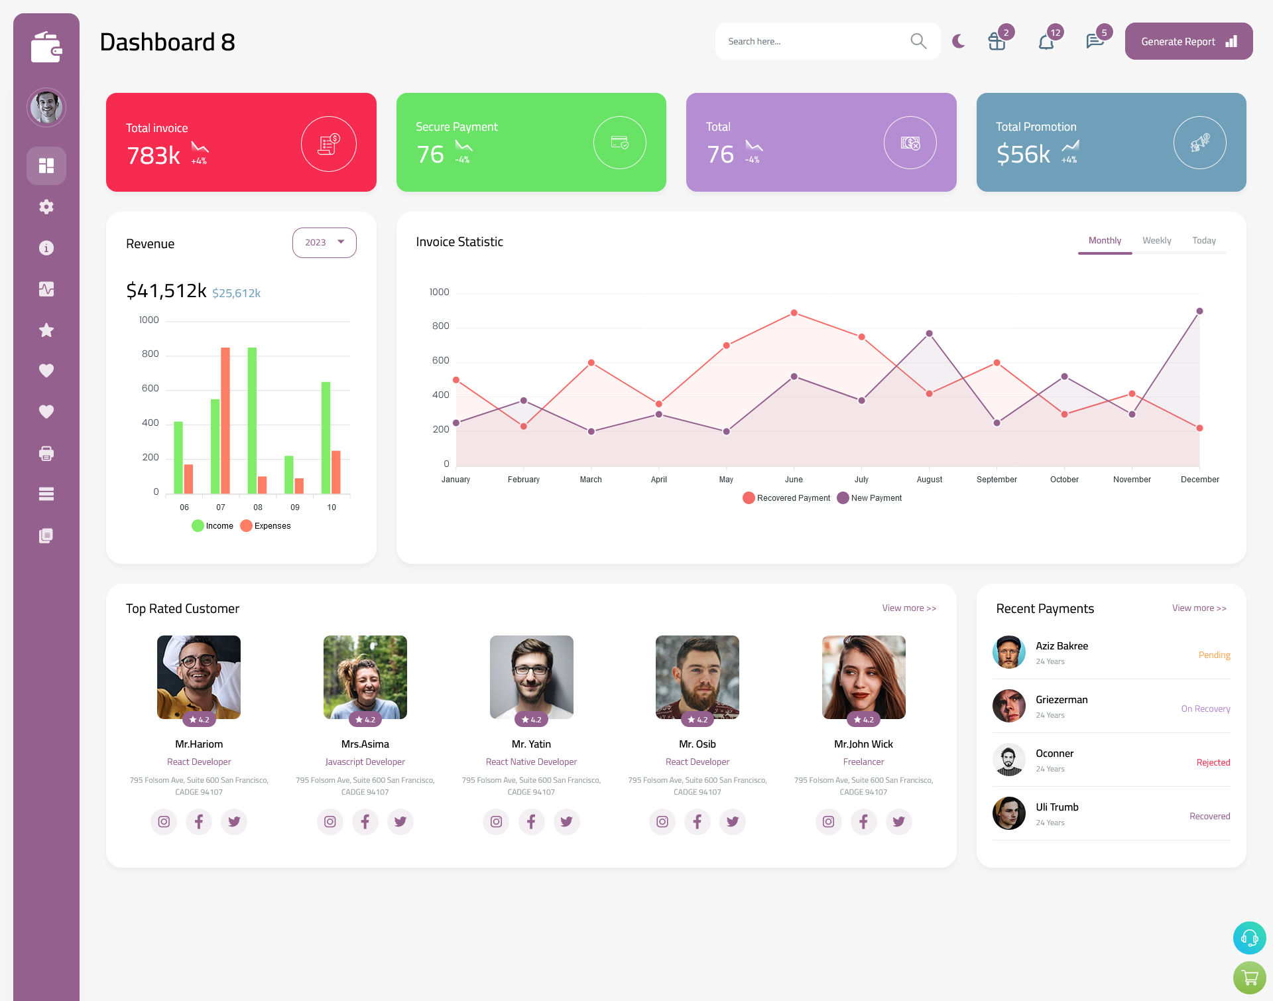Toggle dark mode using moon icon

click(x=958, y=40)
